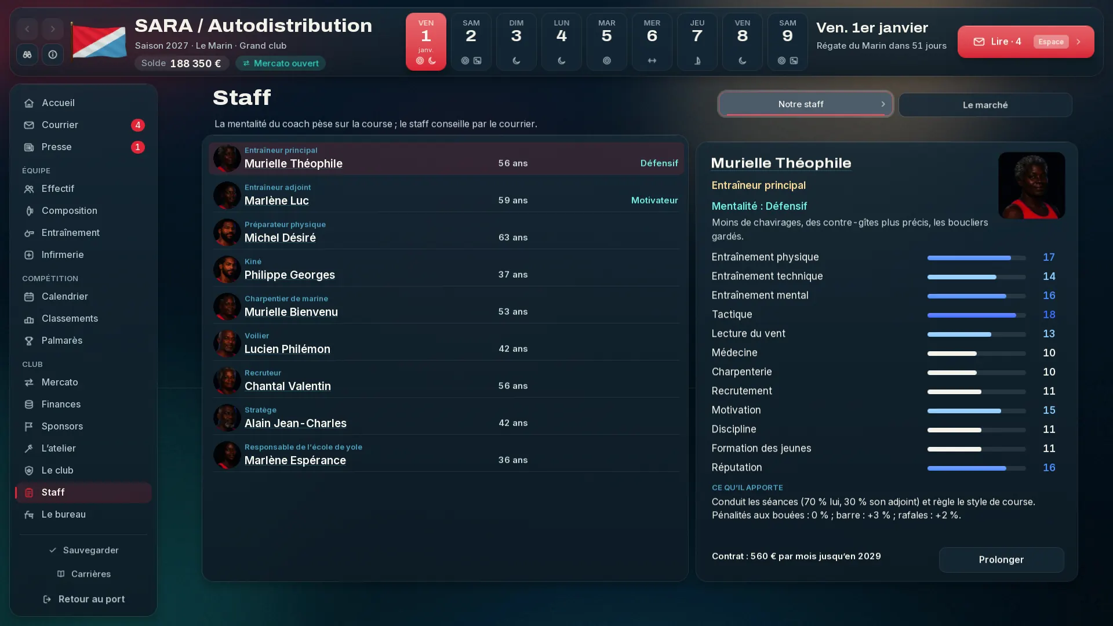
Task: Go to Effectif page
Action: [x=83, y=188]
